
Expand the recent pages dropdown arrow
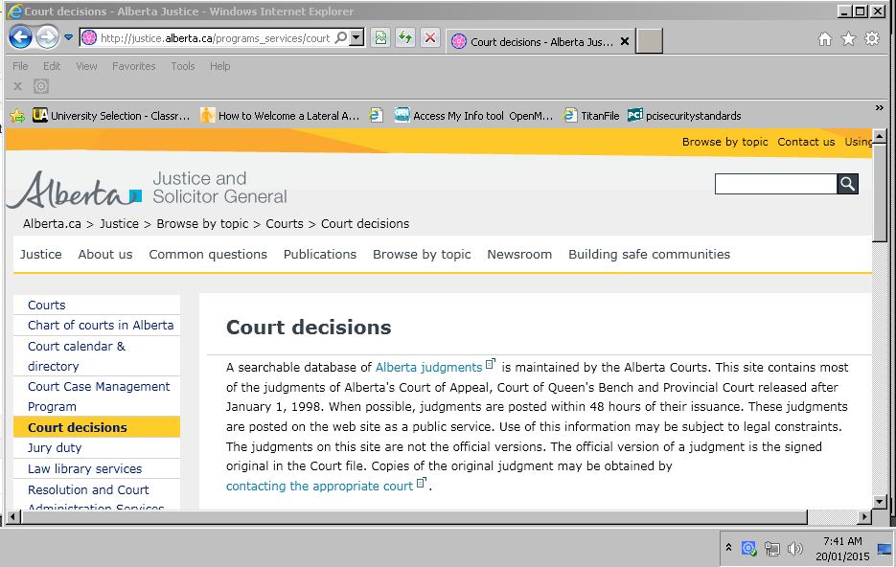[x=69, y=38]
